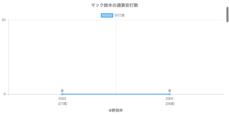Click the 2003 data point marker
This screenshot has height=114, width=229.
point(62,94)
